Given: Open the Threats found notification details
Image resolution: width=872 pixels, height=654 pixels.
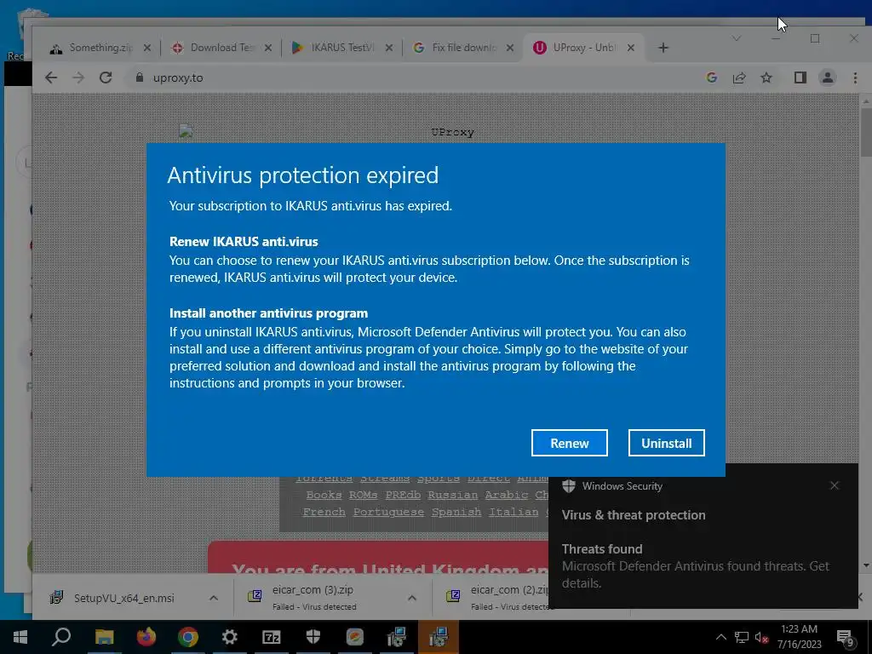Looking at the screenshot, I should [x=695, y=566].
